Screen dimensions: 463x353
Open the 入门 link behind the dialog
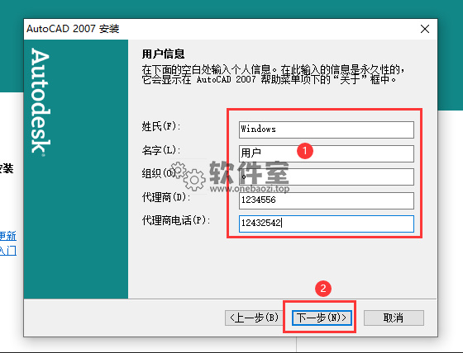7,251
